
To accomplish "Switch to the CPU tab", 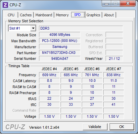I will click(11, 15).
